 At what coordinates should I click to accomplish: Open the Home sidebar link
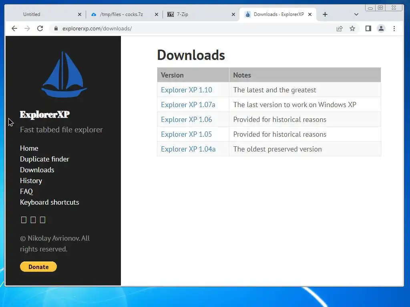point(29,148)
